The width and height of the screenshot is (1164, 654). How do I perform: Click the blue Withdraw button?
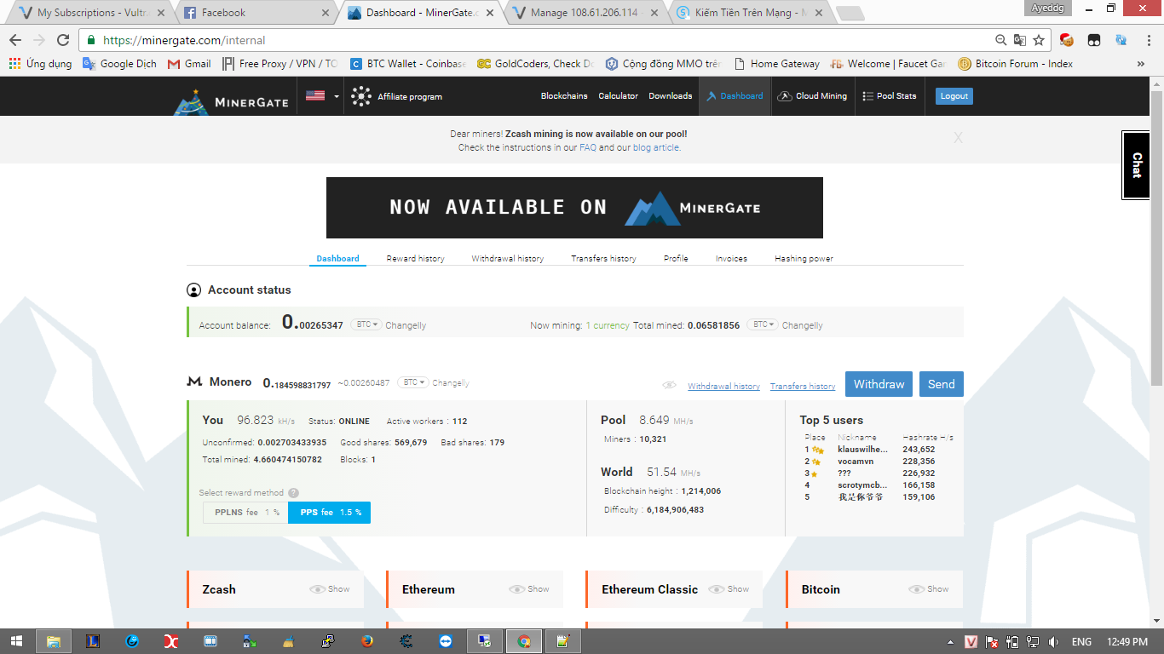[879, 384]
